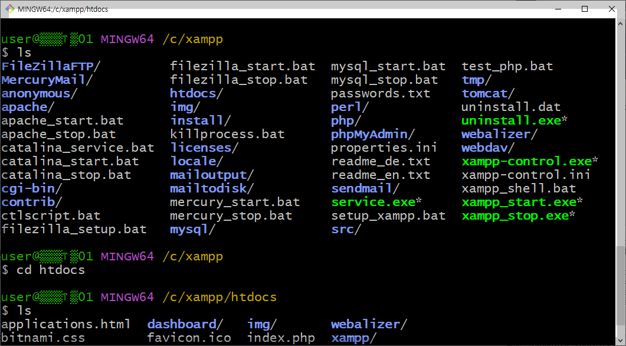Click the FileZillaFTP/ directory name
This screenshot has width=626, height=346.
point(51,66)
